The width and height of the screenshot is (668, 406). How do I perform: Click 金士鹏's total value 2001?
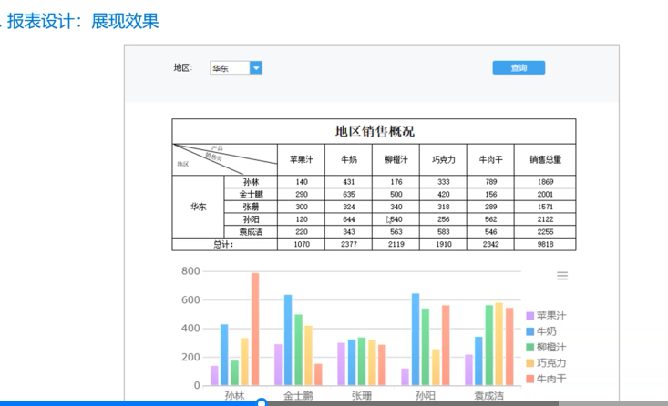[x=545, y=195]
